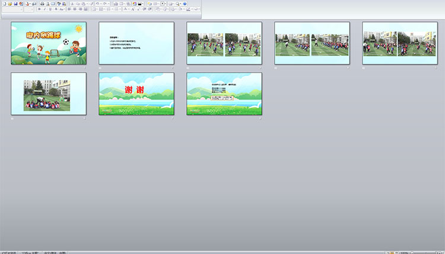Click the text box A icon
Viewport: 445px width, 254px height.
click(x=163, y=4)
